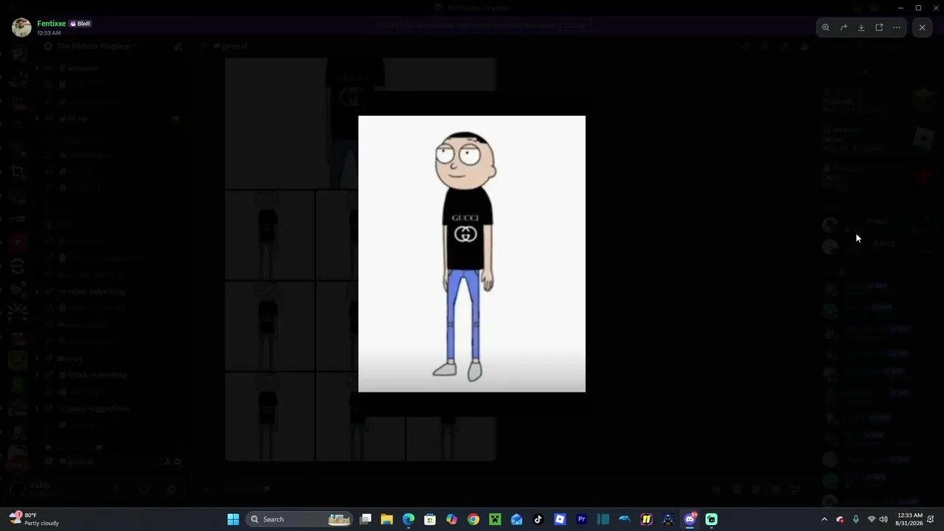The width and height of the screenshot is (944, 531).
Task: Open Adobe Premiere Pro from the taskbar
Action: tap(582, 519)
